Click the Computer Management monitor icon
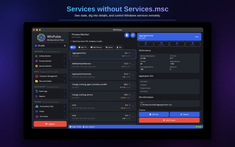This screenshot has width=235, height=147. click(36, 76)
